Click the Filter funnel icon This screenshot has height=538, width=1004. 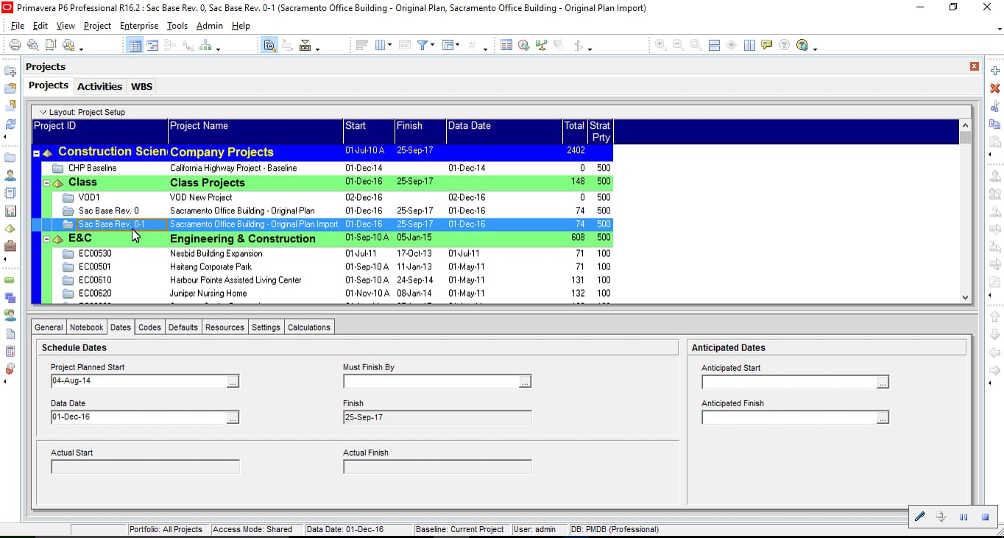(423, 45)
